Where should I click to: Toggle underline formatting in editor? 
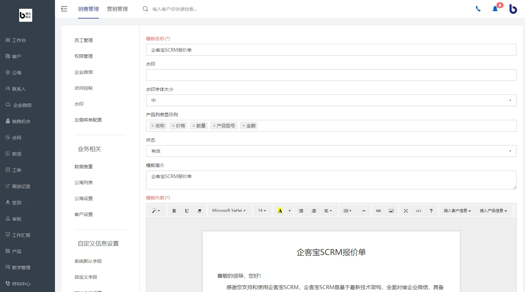[x=187, y=211]
